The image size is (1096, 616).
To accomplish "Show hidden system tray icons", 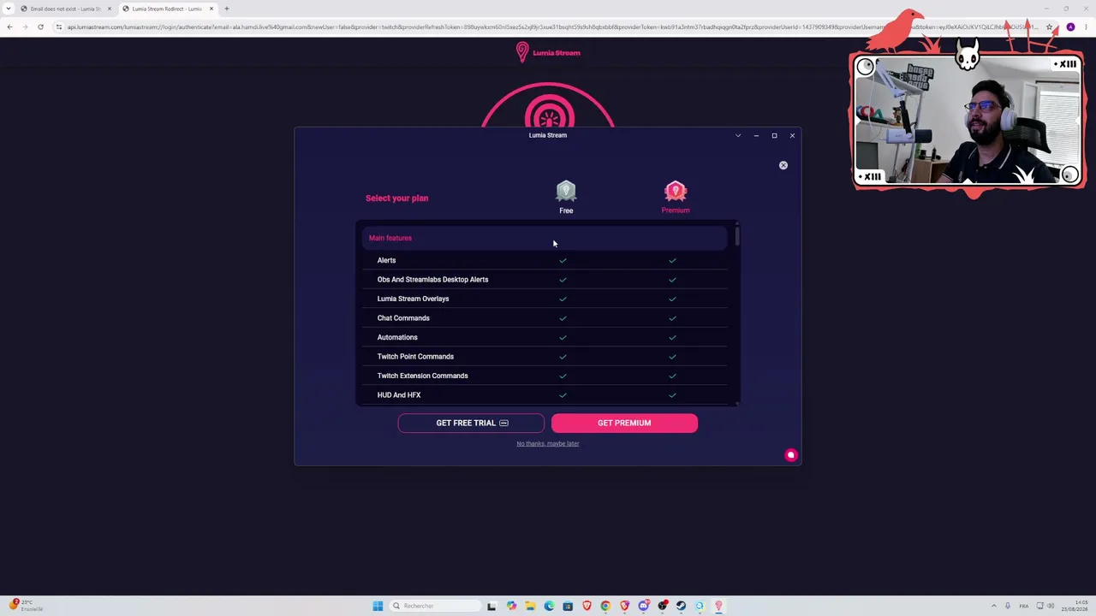I will (994, 606).
